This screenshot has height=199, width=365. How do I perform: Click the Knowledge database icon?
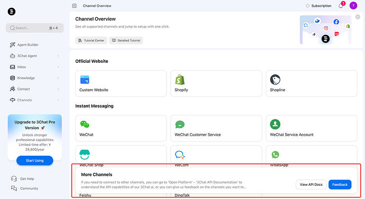pyautogui.click(x=12, y=78)
